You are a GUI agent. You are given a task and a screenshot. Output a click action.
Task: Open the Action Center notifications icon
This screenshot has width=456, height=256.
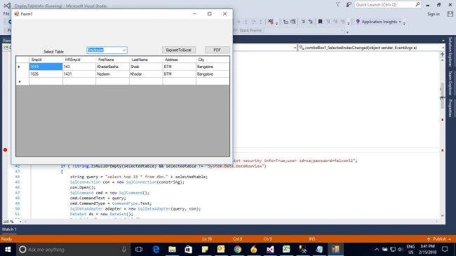(445, 249)
